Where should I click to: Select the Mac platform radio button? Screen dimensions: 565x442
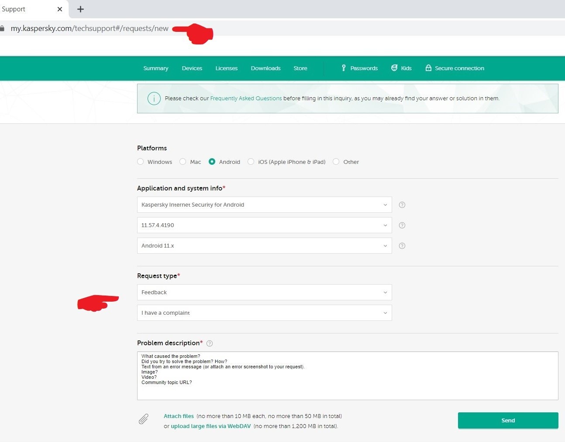tap(183, 162)
